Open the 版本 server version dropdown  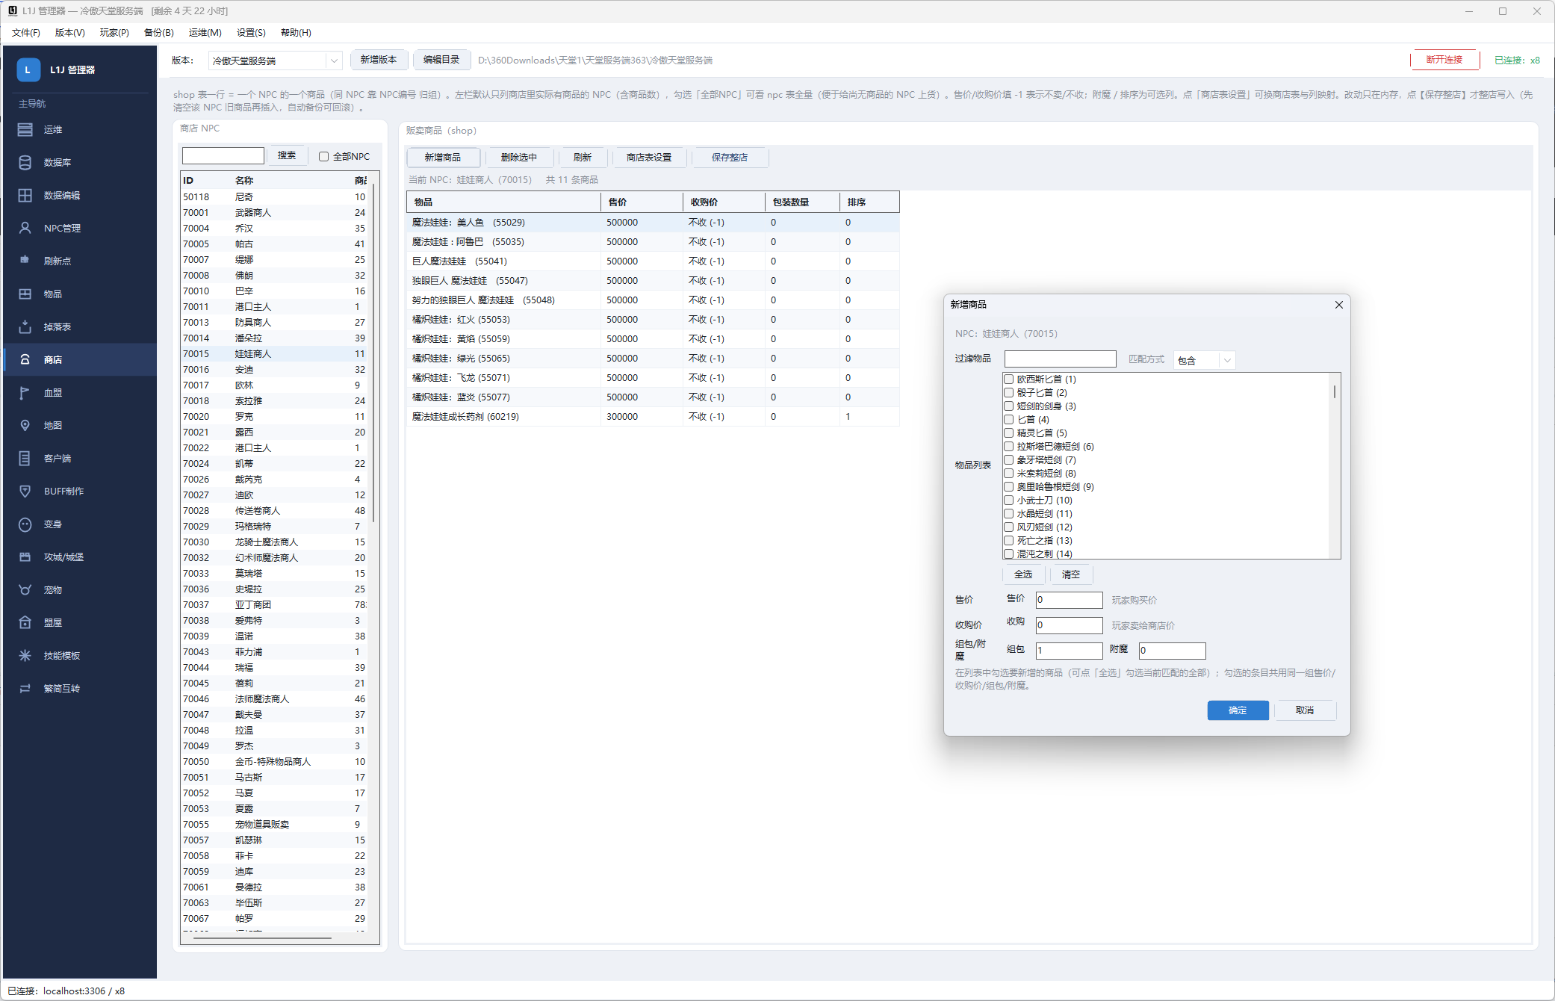point(275,61)
